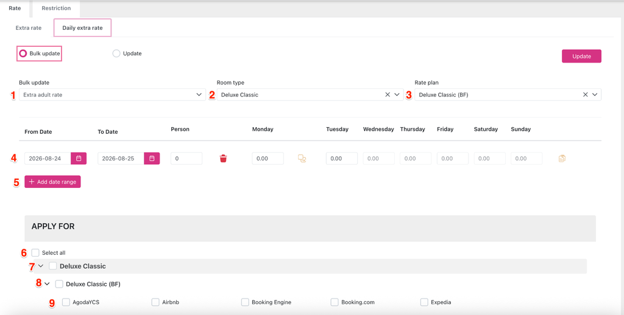Open the From Date calendar picker

pyautogui.click(x=79, y=159)
